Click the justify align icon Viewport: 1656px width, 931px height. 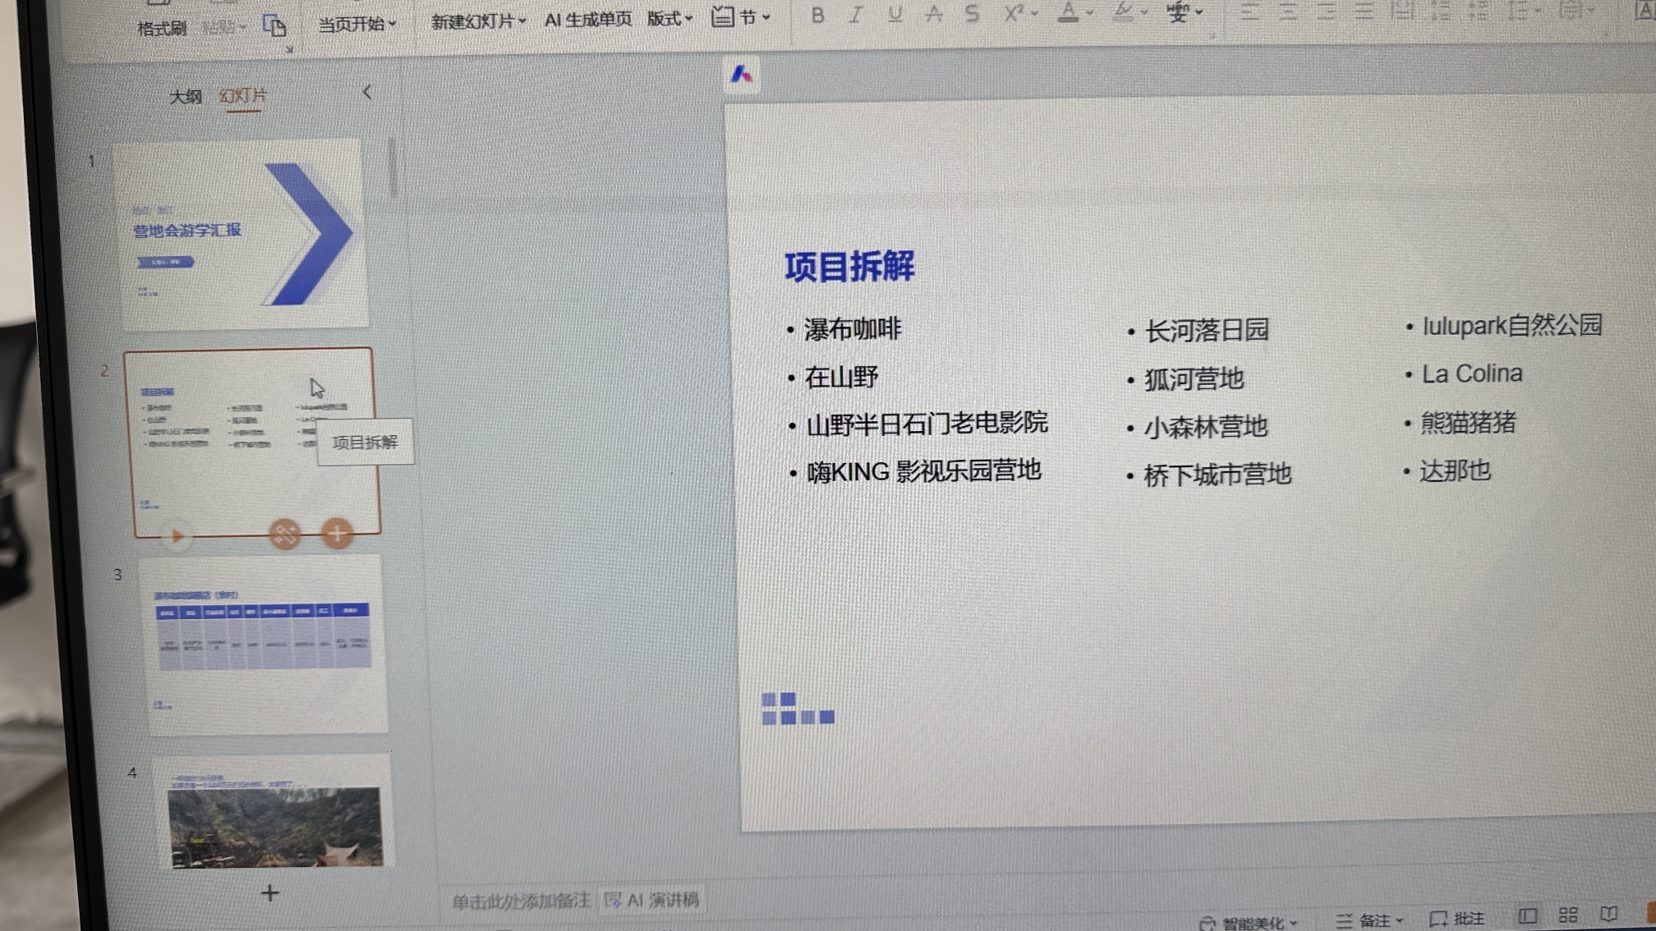click(1364, 11)
